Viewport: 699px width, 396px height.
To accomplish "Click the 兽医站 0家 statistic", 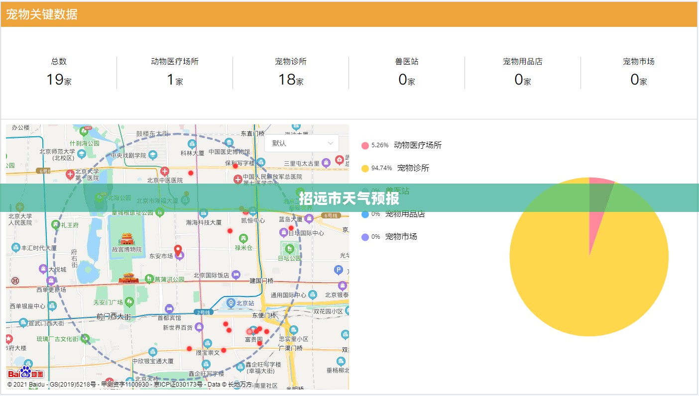I will [x=407, y=73].
